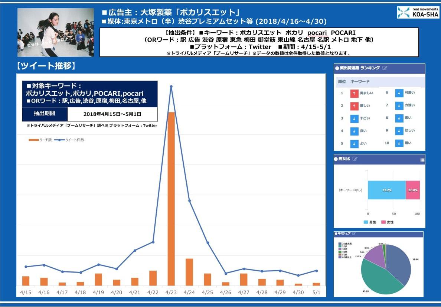Click blue down arrow for すごい

[354, 119]
